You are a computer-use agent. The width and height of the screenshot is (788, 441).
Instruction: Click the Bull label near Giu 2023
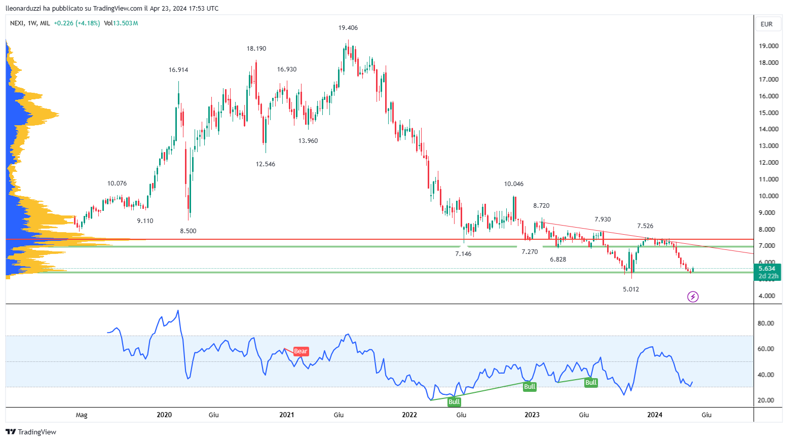[591, 383]
